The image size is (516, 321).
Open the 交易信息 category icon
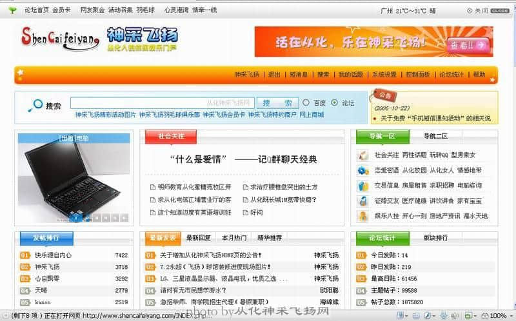[363, 186]
